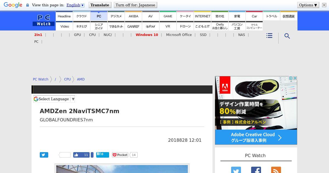Open the hamburger list menu icon
Image resolution: width=329 pixels, height=173 pixels.
(x=269, y=36)
